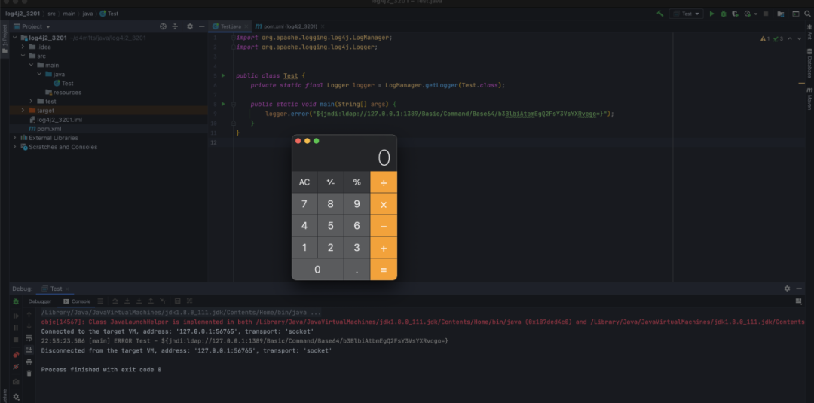Start debugging with the green bug icon

724,14
